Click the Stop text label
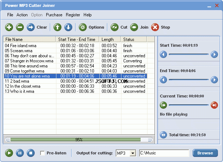The height and width of the screenshot is (162, 223). point(166,27)
